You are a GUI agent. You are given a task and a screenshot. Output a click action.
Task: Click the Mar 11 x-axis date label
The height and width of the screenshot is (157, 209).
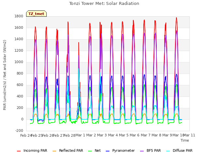point(189,135)
